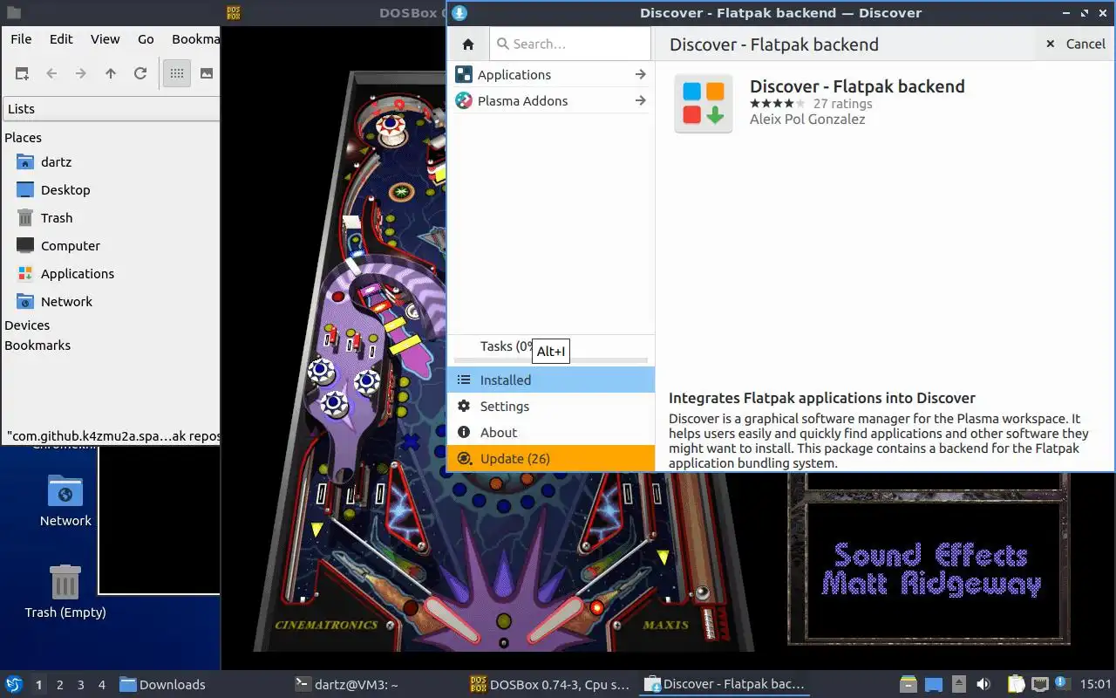The image size is (1116, 698).
Task: Click the 15:01 taskbar clock
Action: (1095, 685)
